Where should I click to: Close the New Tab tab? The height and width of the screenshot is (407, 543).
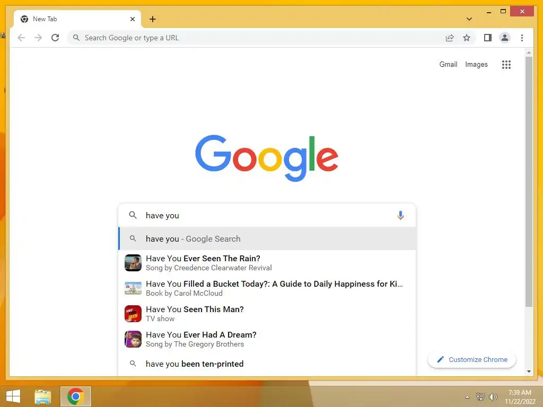pos(132,19)
